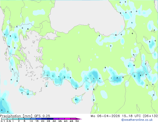Select the 35–40 mm violet legend swatch
The height and width of the screenshot is (122, 158).
click(x=62, y=119)
